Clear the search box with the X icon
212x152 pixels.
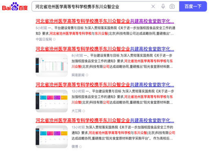(x=153, y=7)
